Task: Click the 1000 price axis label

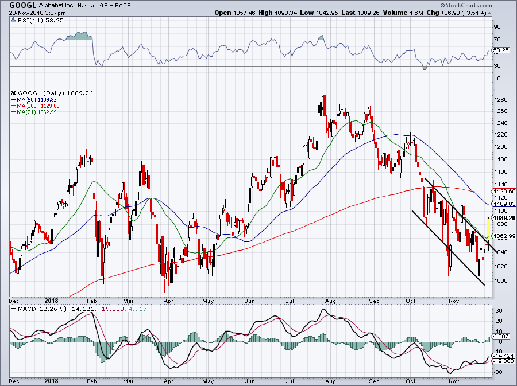Action: tap(500, 280)
